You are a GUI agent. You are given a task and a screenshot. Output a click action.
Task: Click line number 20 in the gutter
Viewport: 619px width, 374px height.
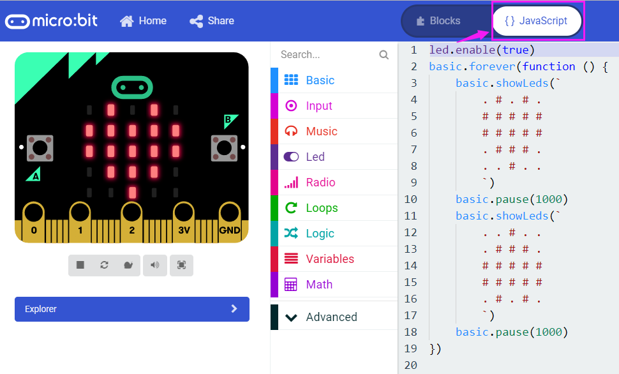[x=410, y=365]
